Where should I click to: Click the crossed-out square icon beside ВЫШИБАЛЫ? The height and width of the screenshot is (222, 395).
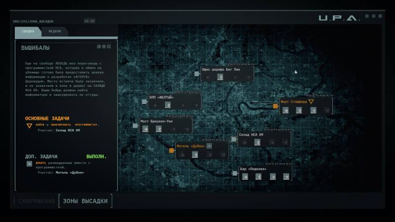[99, 46]
